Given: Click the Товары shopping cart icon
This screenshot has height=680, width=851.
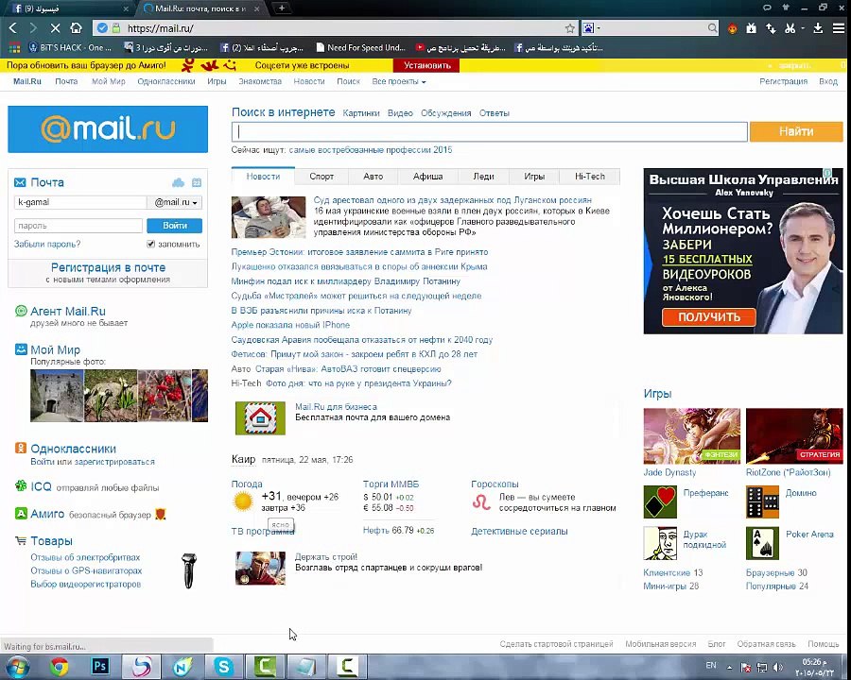Looking at the screenshot, I should coord(21,540).
